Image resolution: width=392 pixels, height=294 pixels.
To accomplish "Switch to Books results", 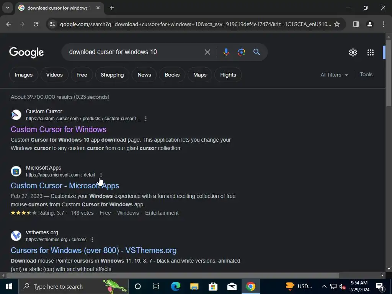I will click(172, 75).
